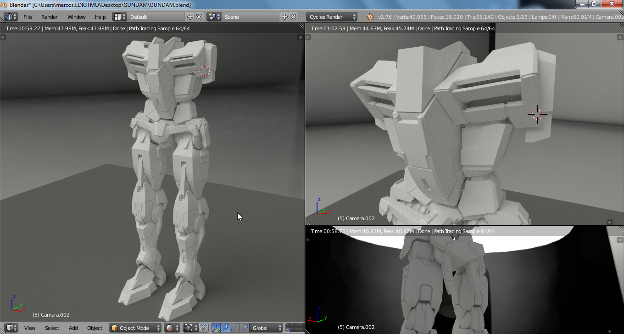Click render status text 'Time:00:58.76'

[328, 231]
